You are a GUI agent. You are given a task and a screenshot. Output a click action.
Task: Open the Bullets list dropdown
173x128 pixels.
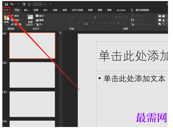pos(105,17)
